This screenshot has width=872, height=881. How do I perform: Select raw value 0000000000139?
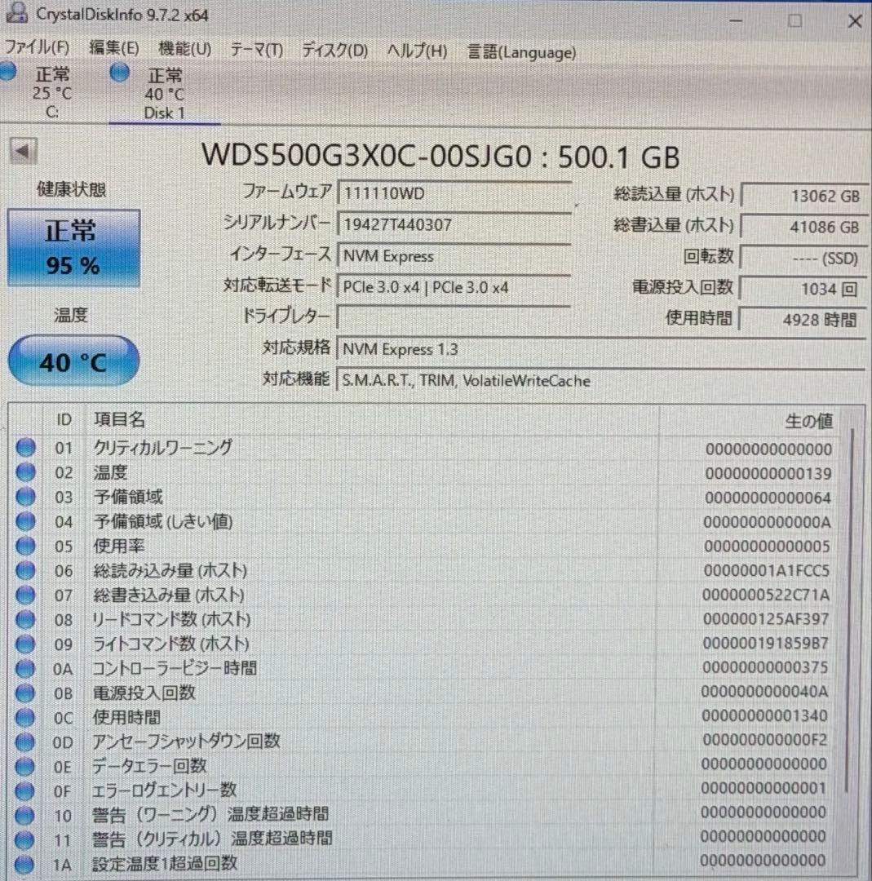click(x=768, y=474)
